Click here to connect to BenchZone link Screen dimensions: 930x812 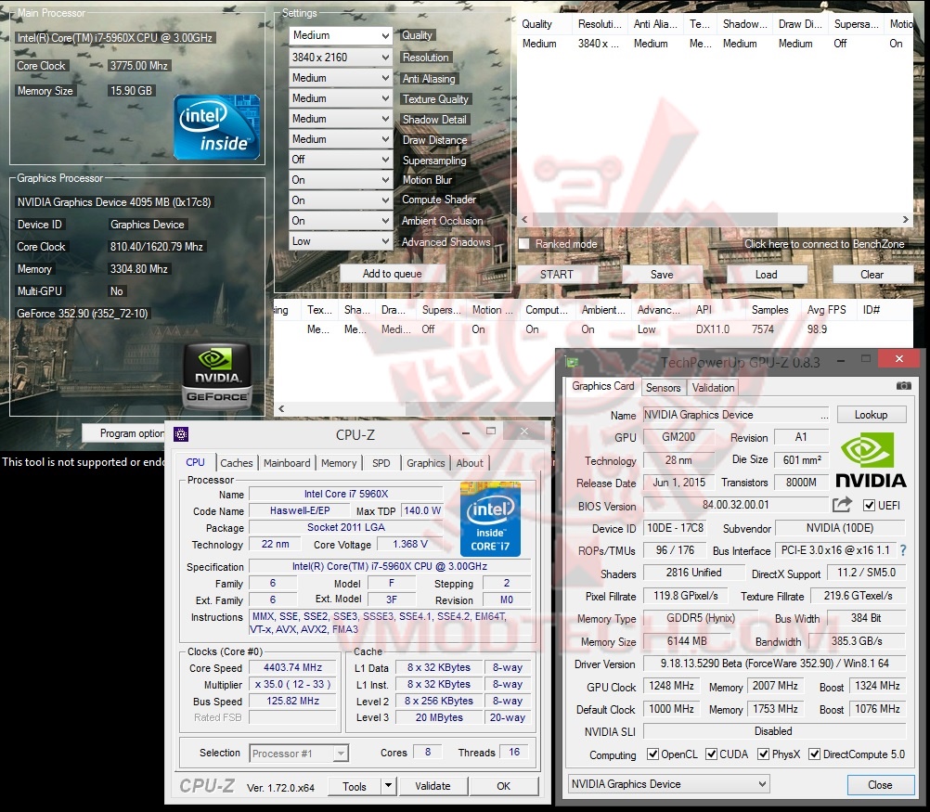[824, 244]
